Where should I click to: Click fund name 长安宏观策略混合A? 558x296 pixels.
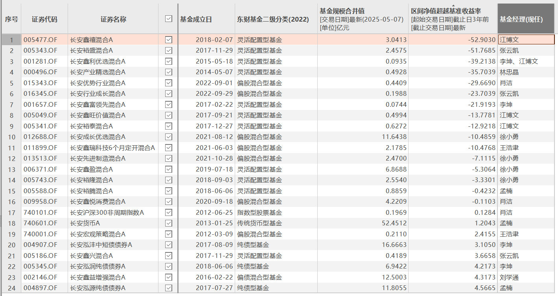point(98,234)
